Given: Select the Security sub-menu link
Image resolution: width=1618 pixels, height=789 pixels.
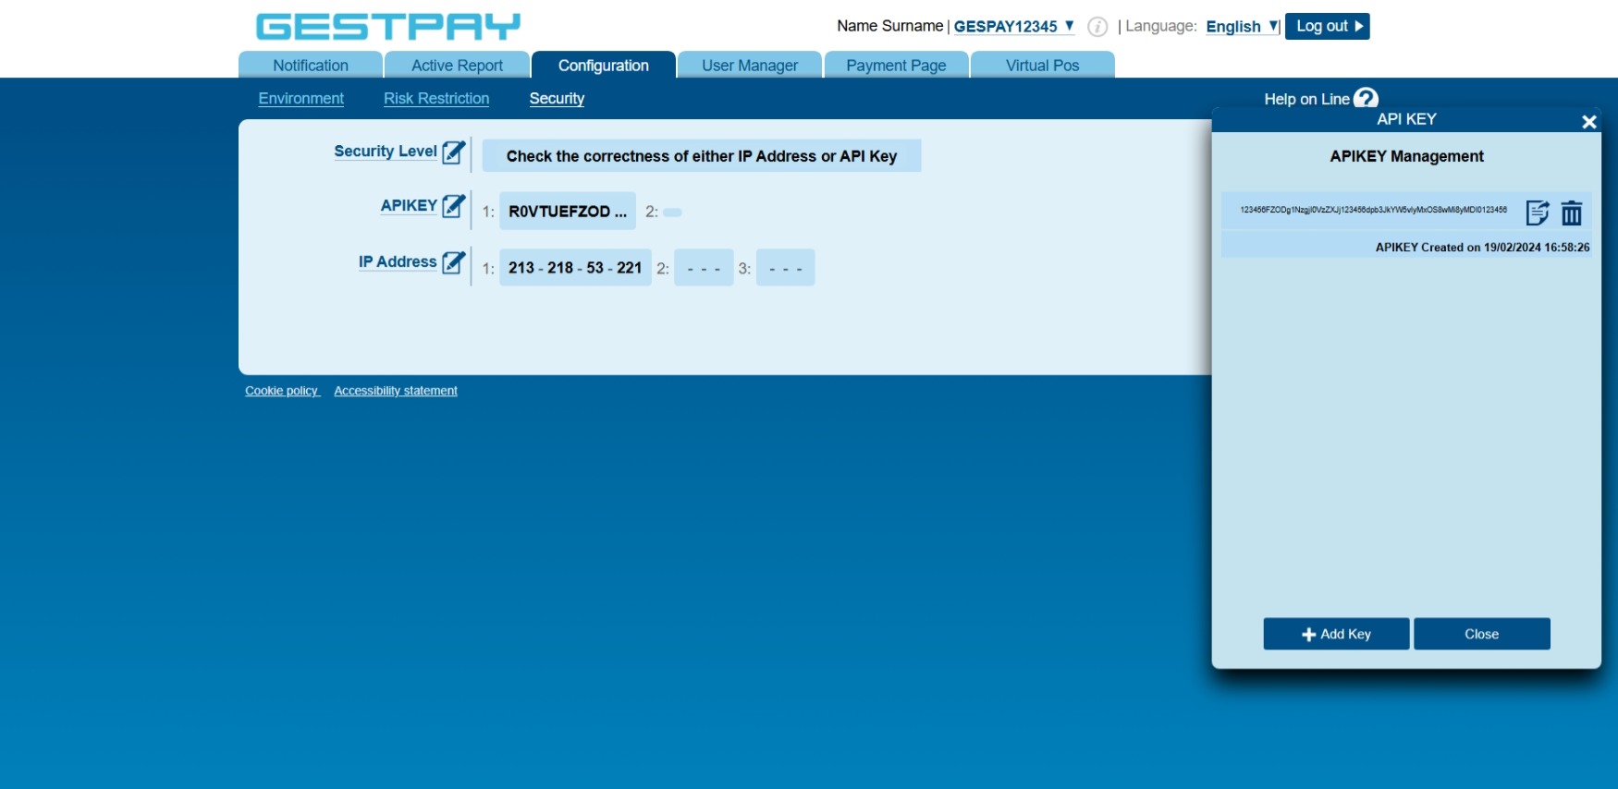Looking at the screenshot, I should point(557,98).
